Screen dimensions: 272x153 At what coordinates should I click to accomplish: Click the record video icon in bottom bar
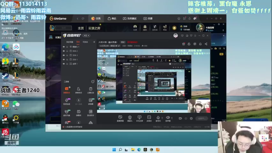point(180,118)
